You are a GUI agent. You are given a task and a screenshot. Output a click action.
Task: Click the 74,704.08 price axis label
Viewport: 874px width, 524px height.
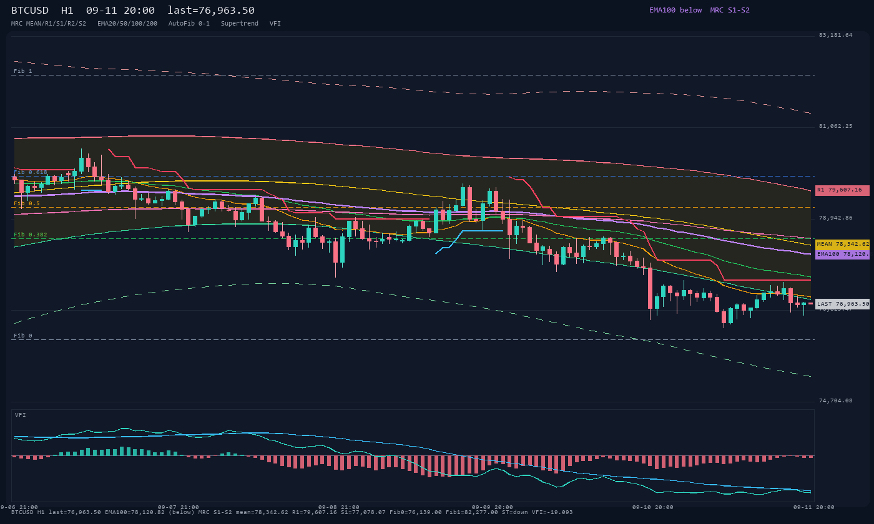pyautogui.click(x=835, y=400)
